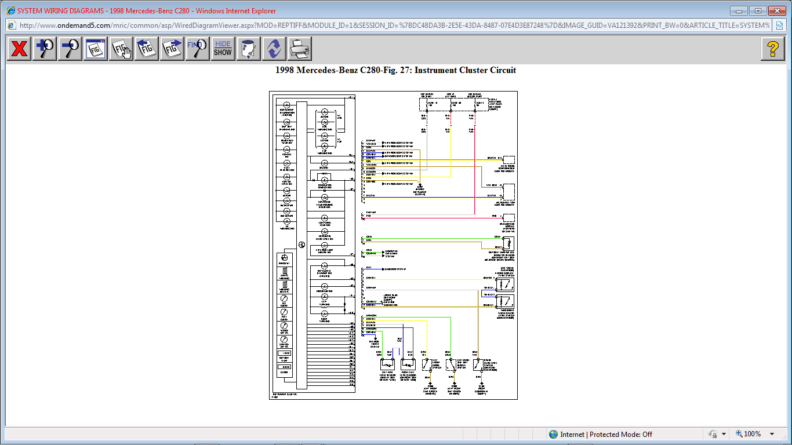Click the paint bucket color tool
The image size is (792, 445).
click(249, 49)
